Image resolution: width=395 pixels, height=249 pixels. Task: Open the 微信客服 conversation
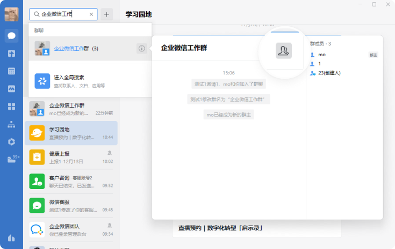(71, 206)
